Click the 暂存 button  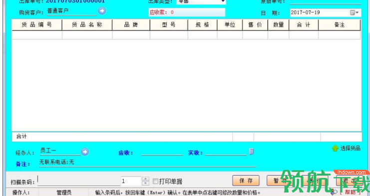coord(280,181)
